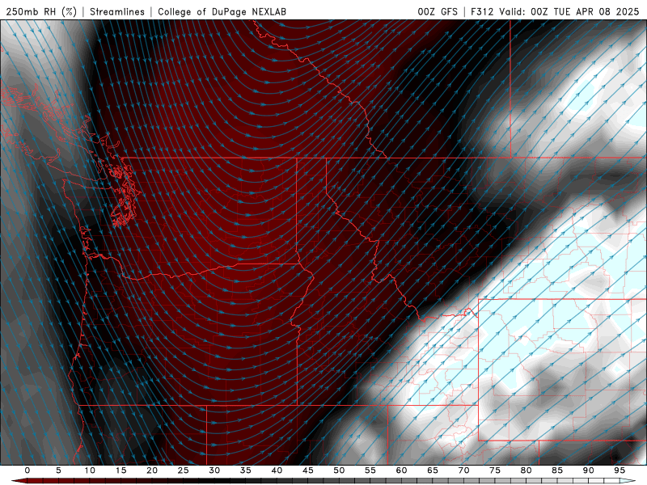Click the "40" color scale label
The width and height of the screenshot is (647, 485).
(x=277, y=470)
